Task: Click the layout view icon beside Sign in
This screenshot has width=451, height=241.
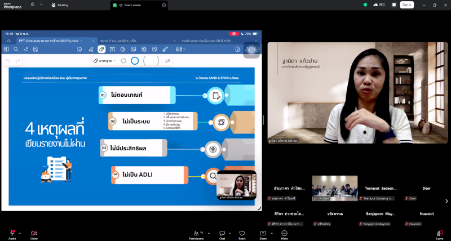Action: point(394,5)
